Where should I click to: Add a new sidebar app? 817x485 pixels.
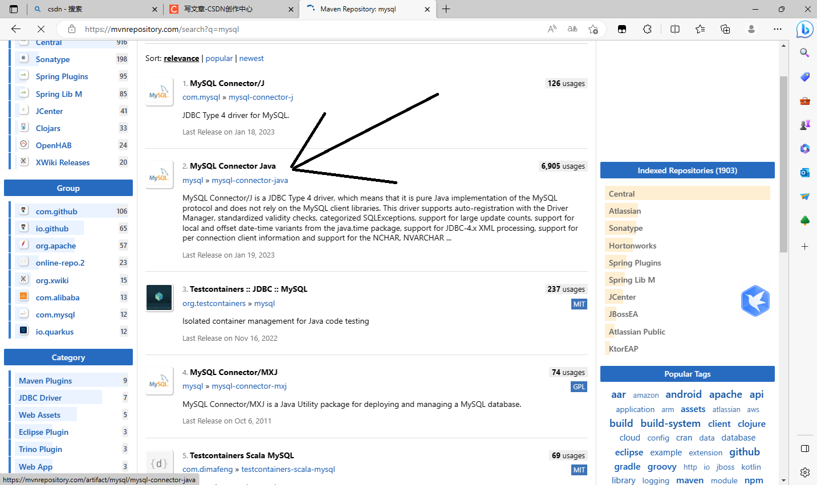tap(804, 246)
